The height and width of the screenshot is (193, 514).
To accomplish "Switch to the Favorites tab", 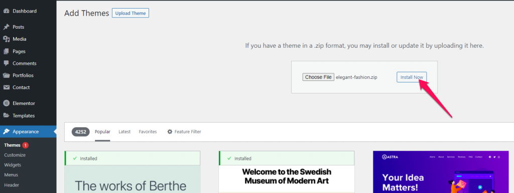I will 148,132.
